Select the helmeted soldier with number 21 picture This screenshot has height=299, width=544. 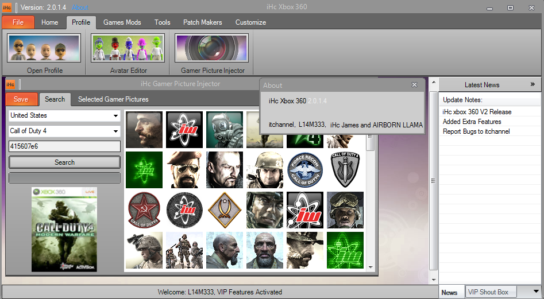coord(265,170)
